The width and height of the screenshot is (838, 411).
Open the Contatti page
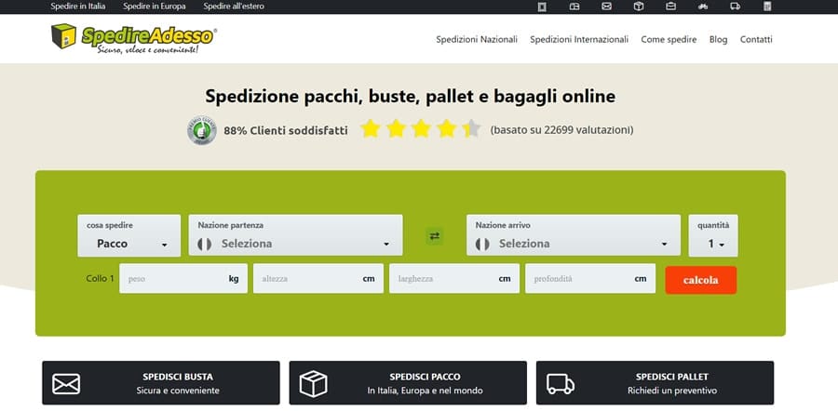[756, 39]
